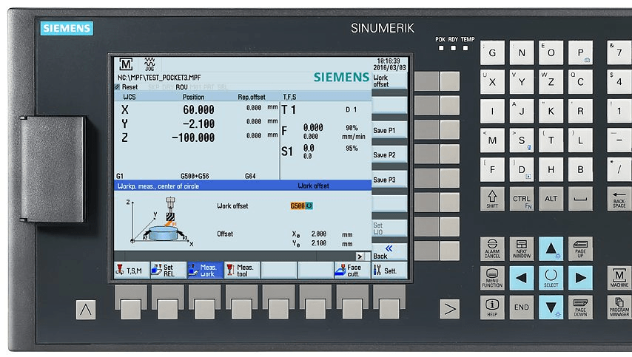
Task: Tap the Y axis letter key
Action: point(522,82)
